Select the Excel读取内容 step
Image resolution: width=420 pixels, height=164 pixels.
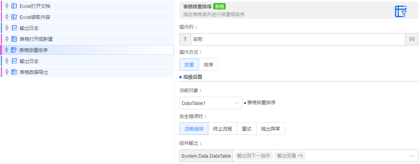click(x=87, y=17)
